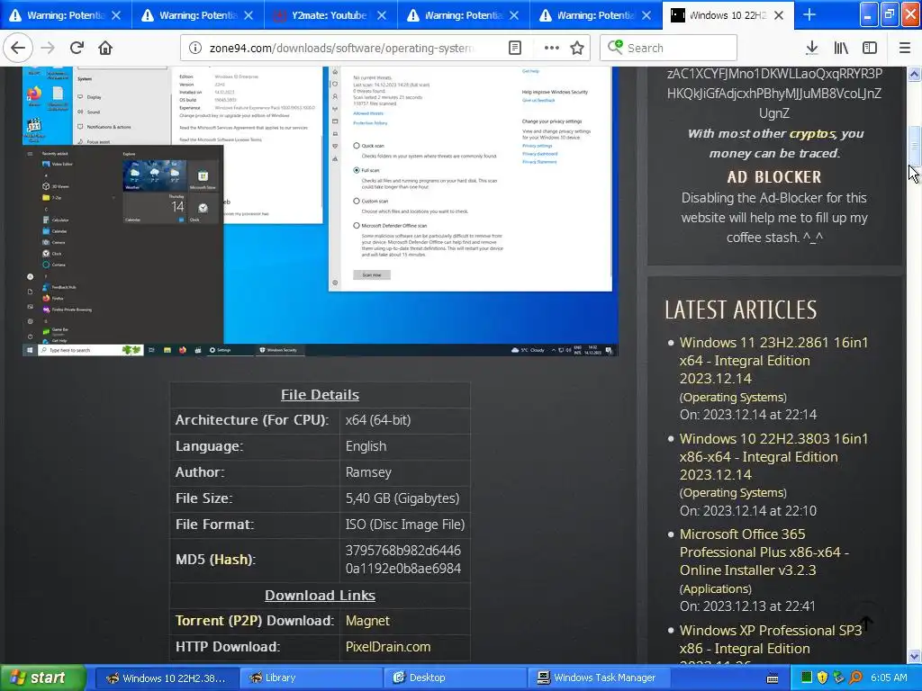Click the Hash link in MD5 row
The image size is (922, 691).
231,560
